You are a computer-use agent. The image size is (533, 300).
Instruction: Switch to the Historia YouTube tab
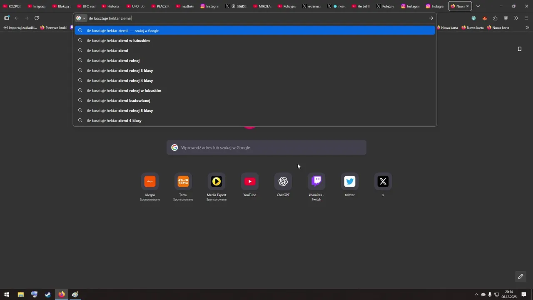tap(111, 6)
